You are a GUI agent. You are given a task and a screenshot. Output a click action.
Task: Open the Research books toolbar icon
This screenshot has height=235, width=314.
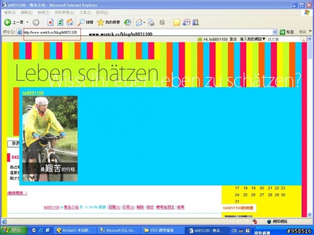(196, 22)
